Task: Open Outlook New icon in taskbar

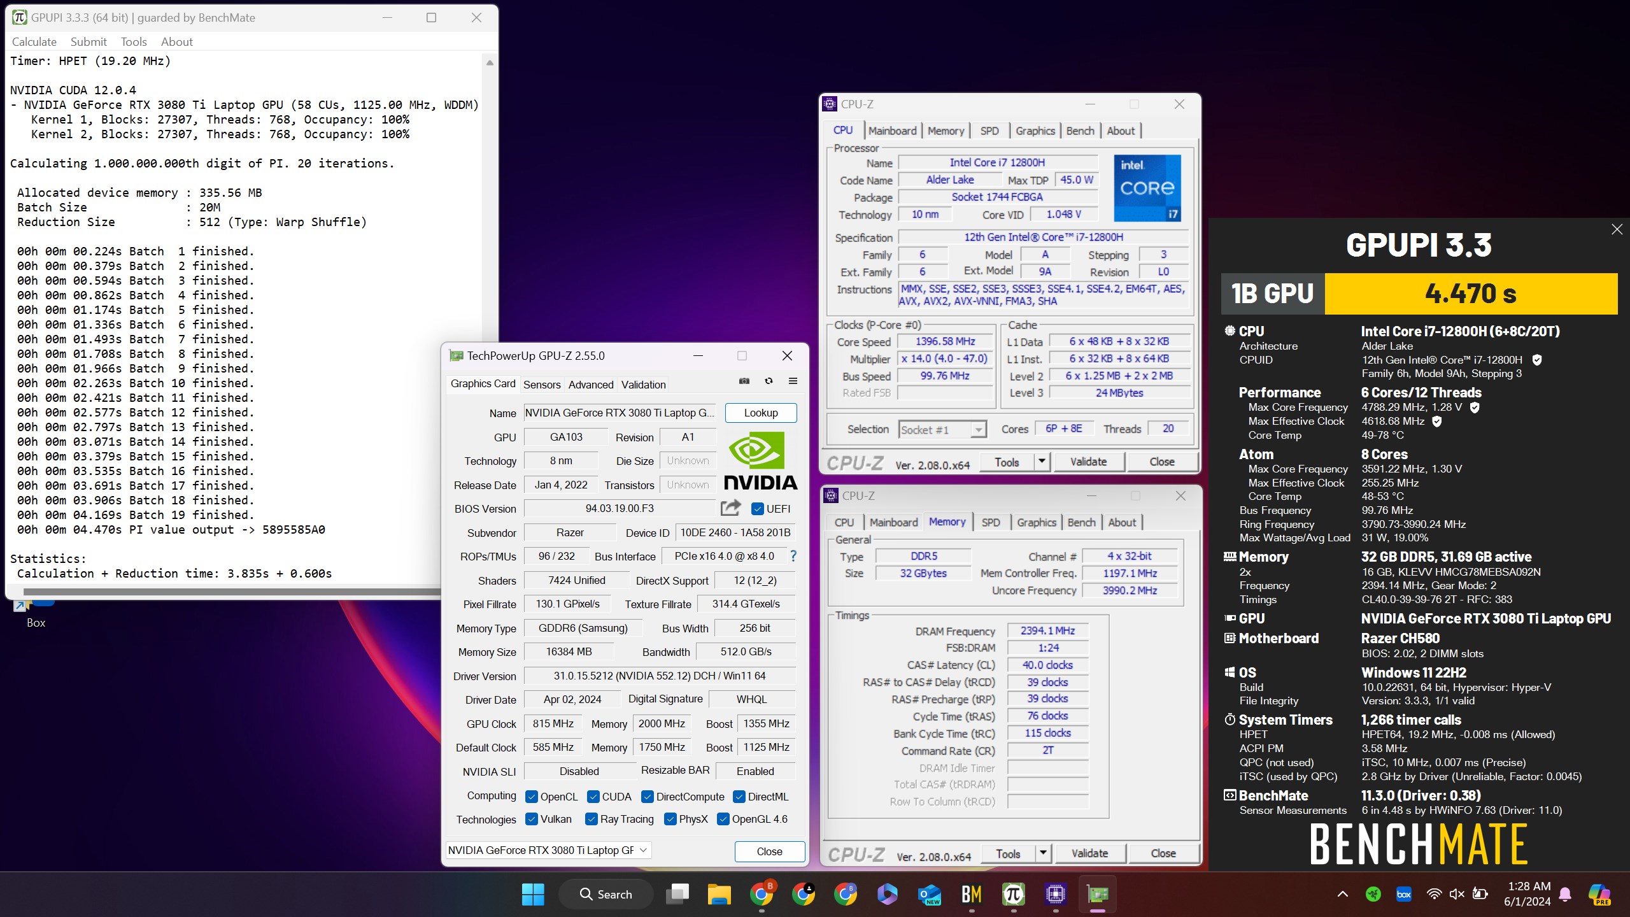Action: (930, 894)
